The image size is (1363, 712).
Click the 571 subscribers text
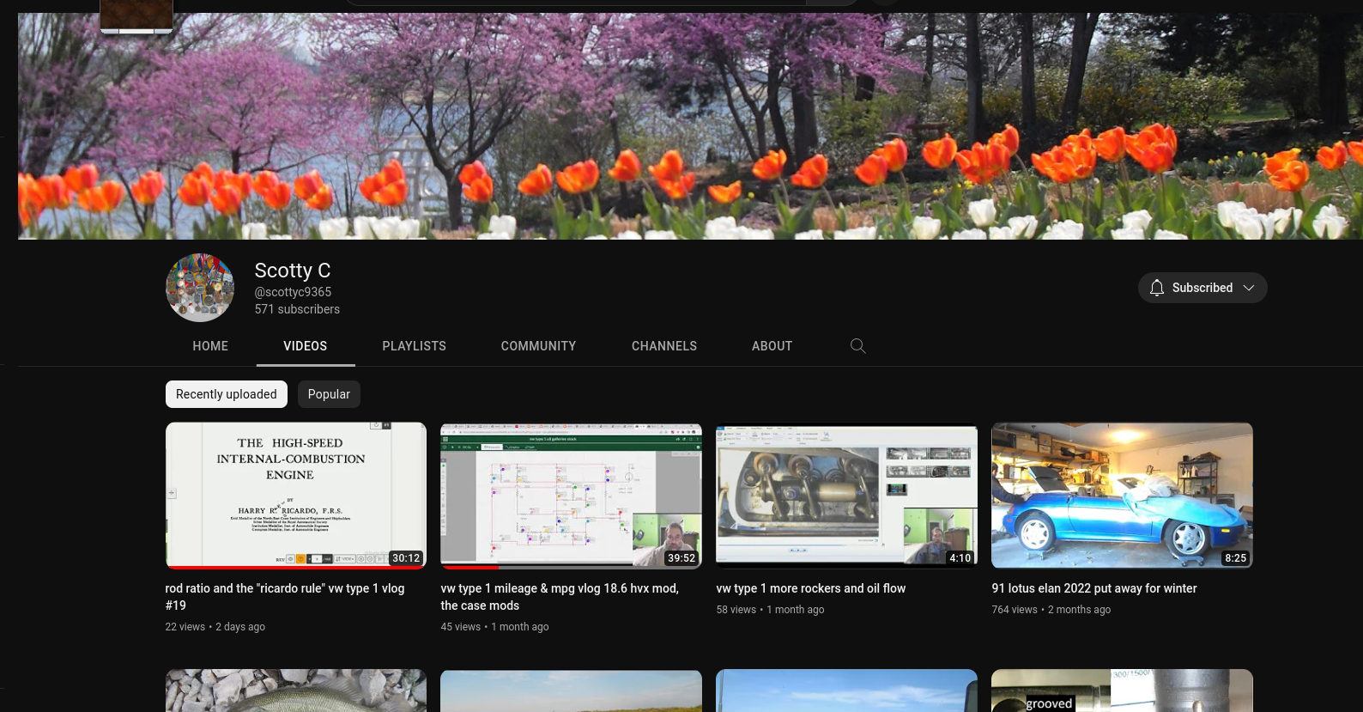click(x=297, y=309)
